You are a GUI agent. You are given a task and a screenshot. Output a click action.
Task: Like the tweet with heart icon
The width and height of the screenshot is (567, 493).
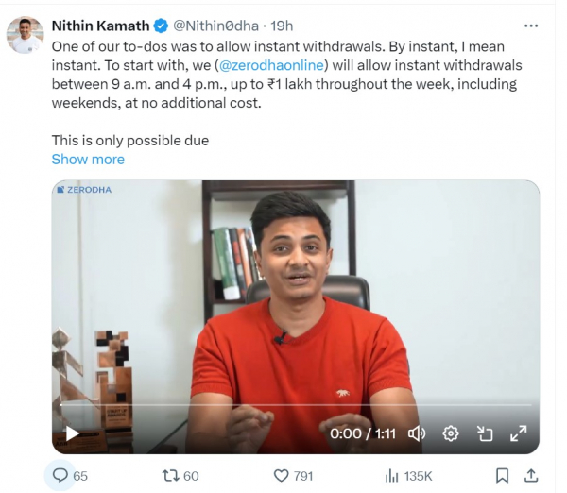tap(281, 475)
